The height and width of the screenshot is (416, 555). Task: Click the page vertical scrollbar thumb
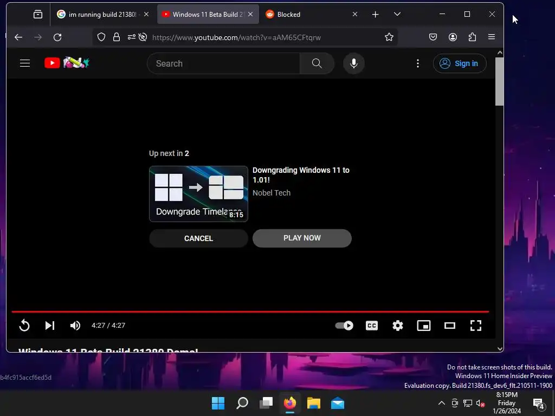coord(499,81)
